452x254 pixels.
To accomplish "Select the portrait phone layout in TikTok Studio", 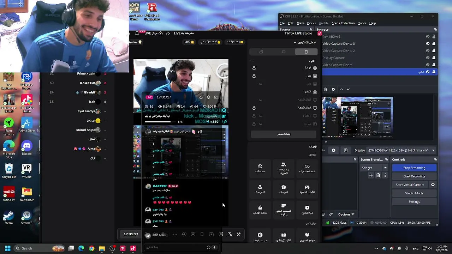I will [x=306, y=52].
